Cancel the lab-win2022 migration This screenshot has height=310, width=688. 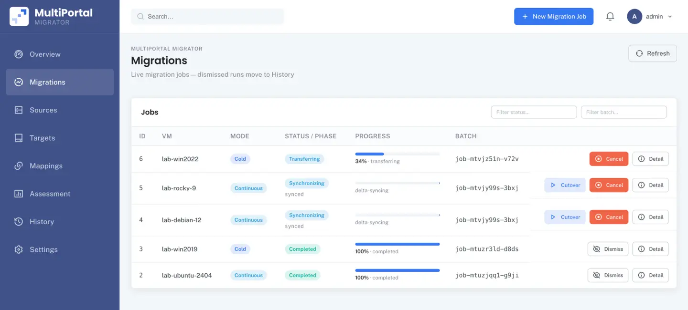click(x=609, y=159)
